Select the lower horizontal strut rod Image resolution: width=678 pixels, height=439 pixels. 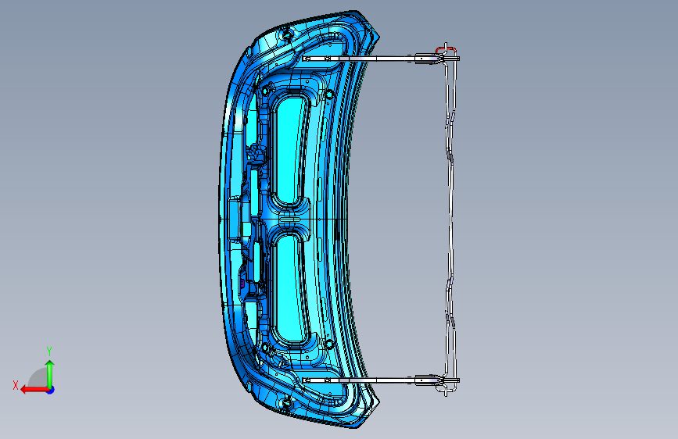[x=381, y=380]
